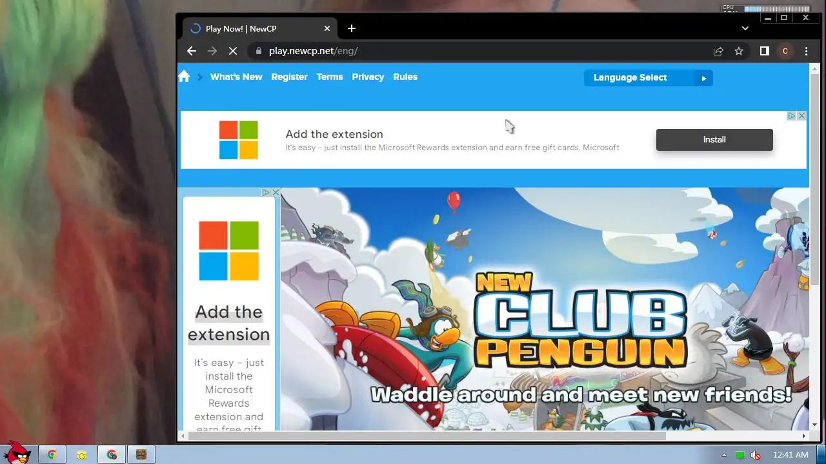
Task: Click the arrow on Language Select
Action: [704, 78]
